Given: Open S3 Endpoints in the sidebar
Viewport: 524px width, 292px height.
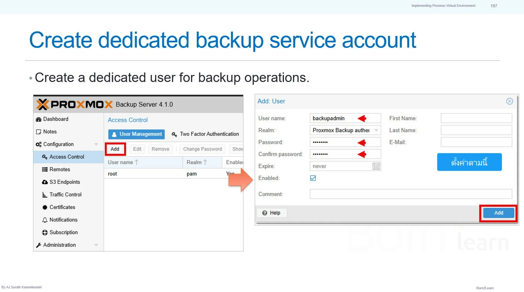Looking at the screenshot, I should click(x=61, y=182).
